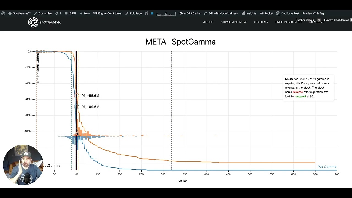Open the SpotGamma™ admin bar dropdown
Screen dimensions: 352x198
click(20, 13)
